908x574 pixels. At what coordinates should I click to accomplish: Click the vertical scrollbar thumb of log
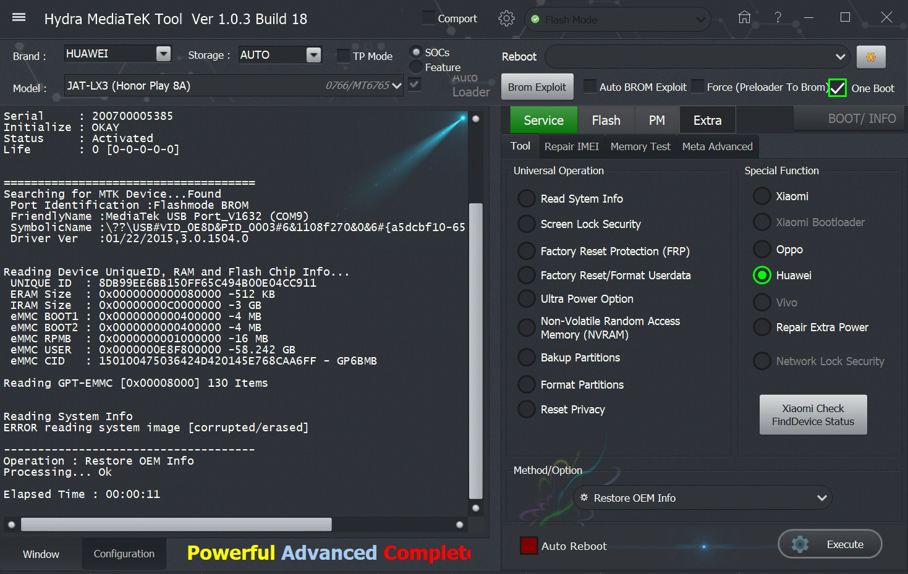tap(476, 350)
